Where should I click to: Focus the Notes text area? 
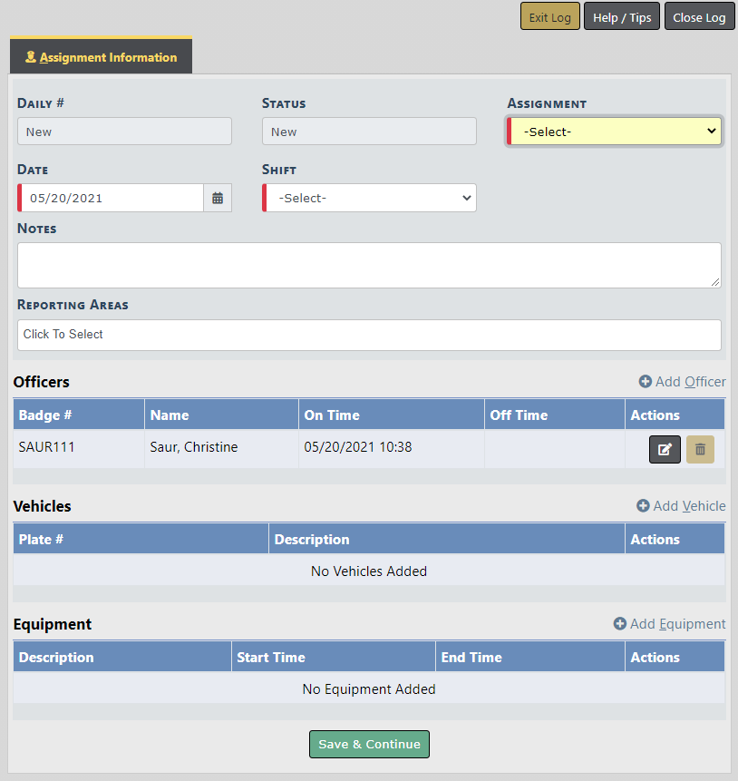(x=369, y=265)
